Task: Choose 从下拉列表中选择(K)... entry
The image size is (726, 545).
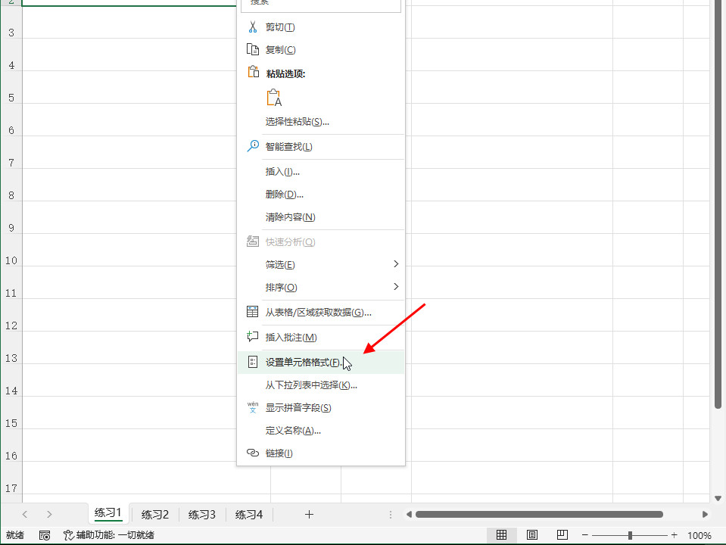Action: tap(320, 385)
